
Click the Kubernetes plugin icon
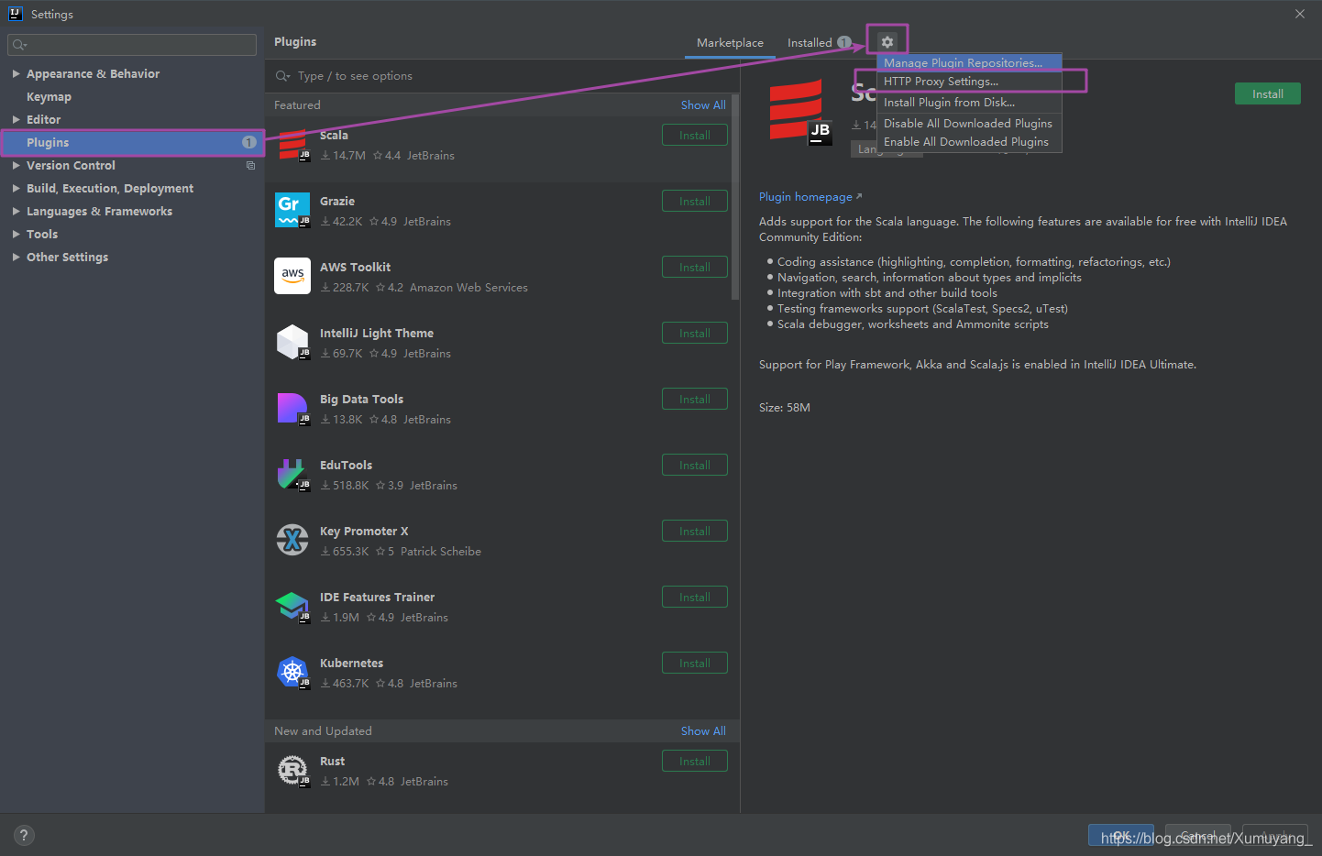[x=292, y=673]
